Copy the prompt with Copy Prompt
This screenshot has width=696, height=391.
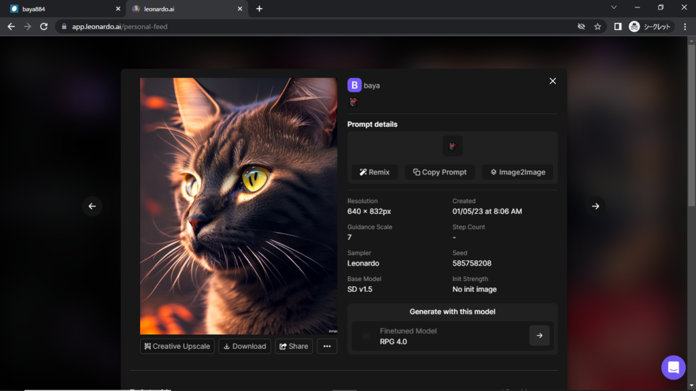pos(439,172)
